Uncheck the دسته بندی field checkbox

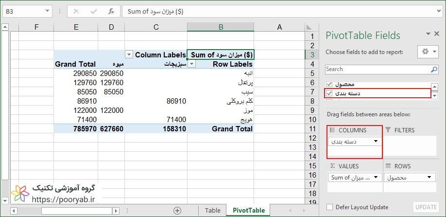(x=329, y=93)
